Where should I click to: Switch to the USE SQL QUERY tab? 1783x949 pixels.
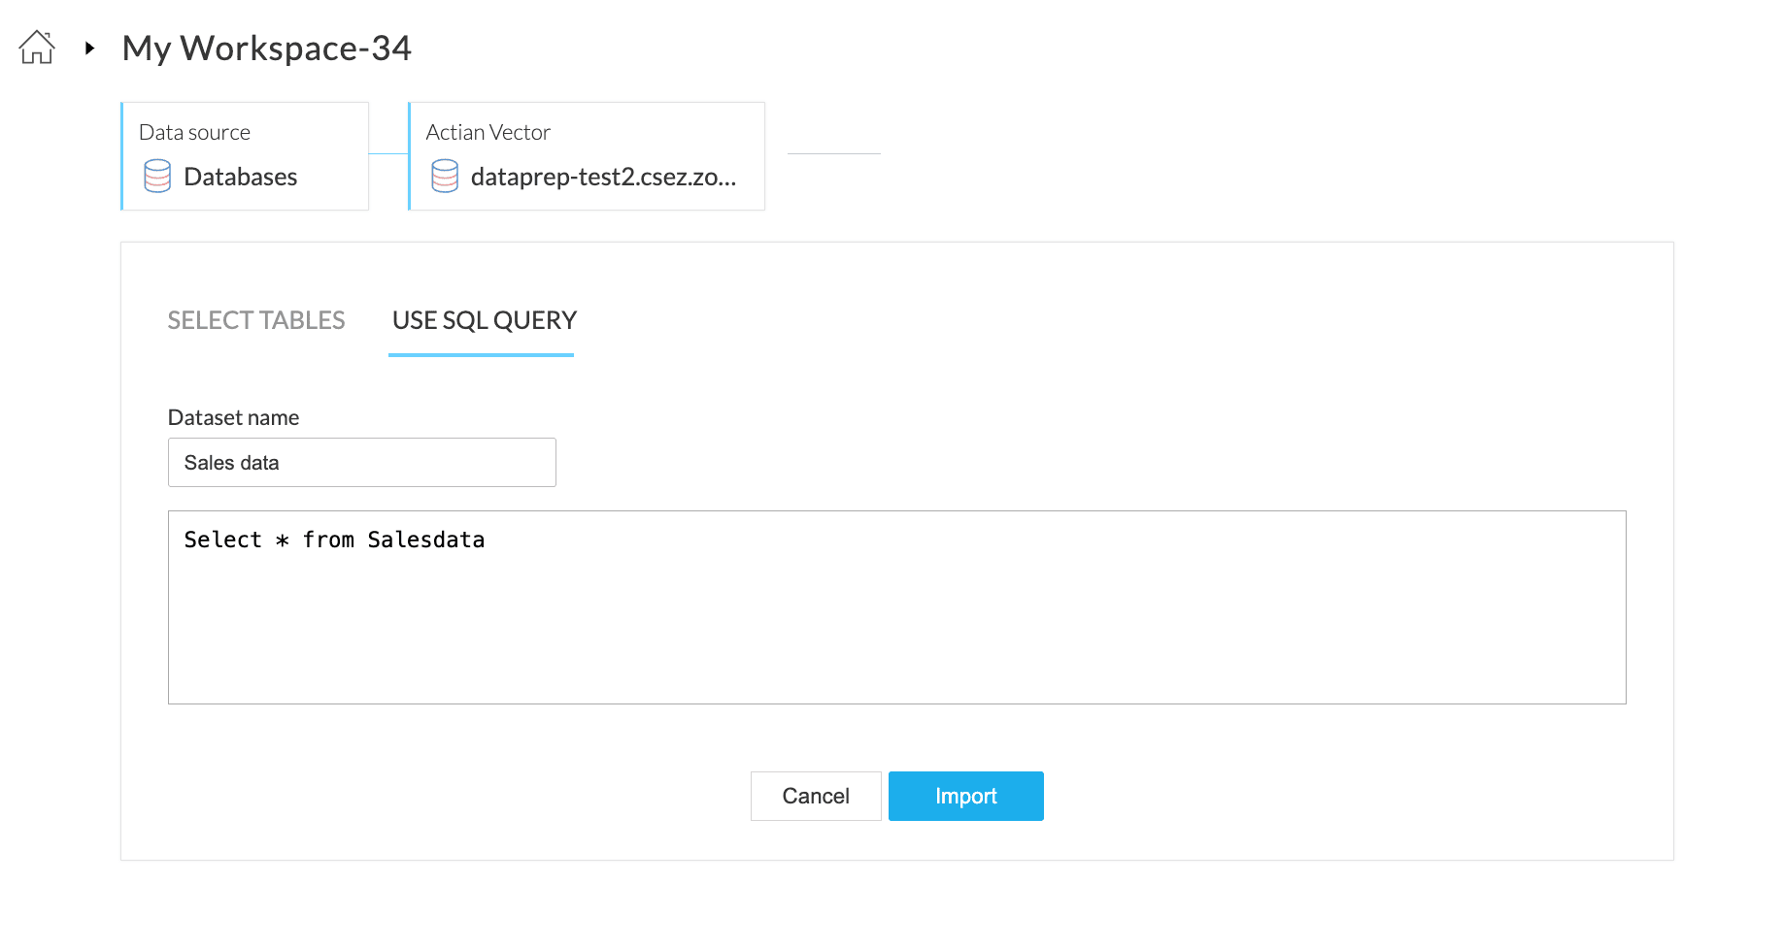click(x=484, y=320)
